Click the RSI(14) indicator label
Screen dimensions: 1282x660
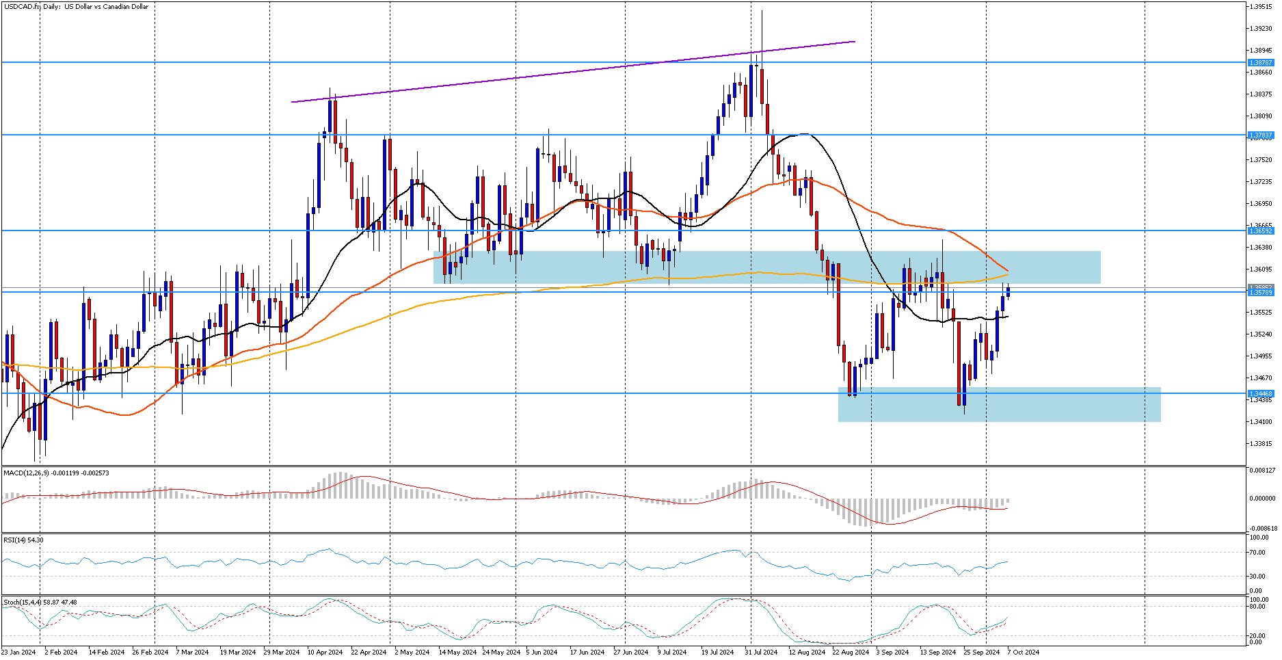tap(23, 540)
